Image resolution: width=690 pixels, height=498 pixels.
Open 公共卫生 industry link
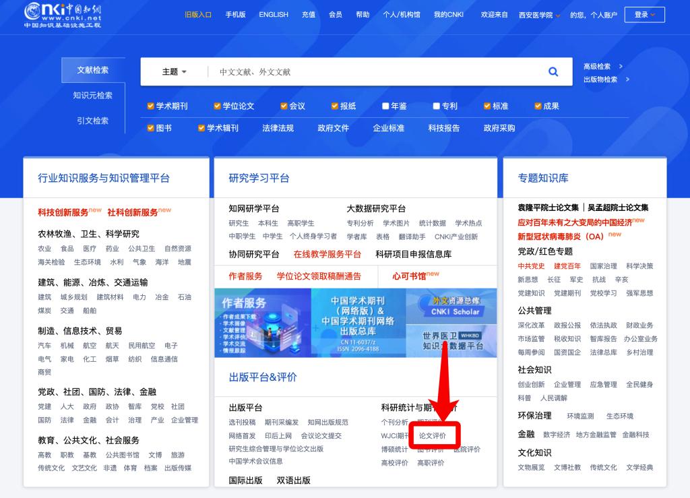pos(142,249)
